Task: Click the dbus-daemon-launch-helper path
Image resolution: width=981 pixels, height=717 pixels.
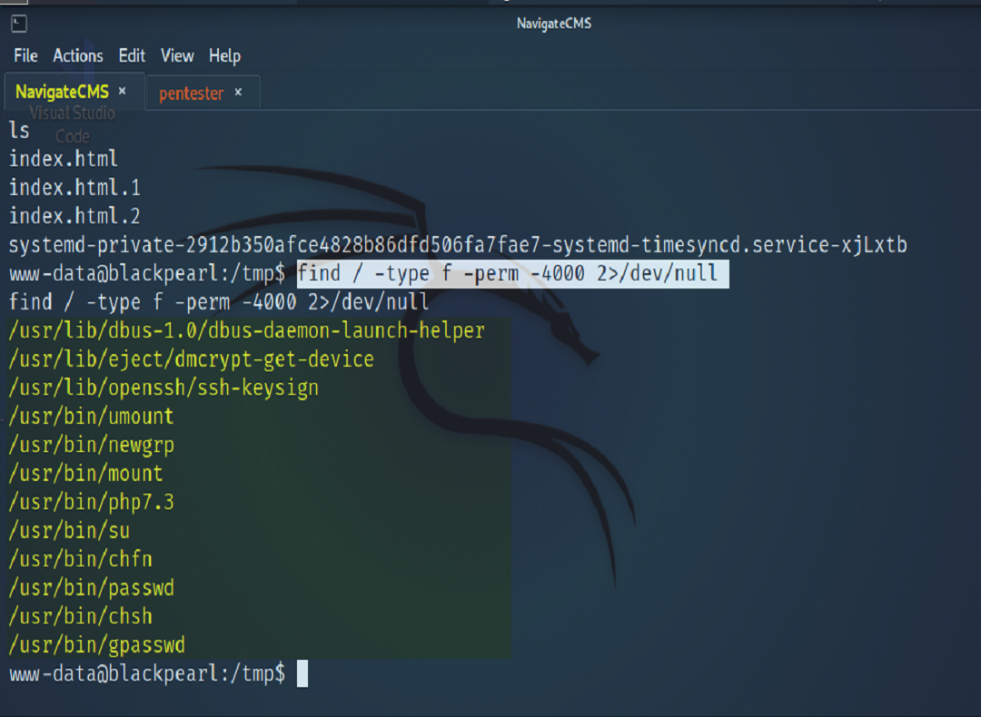Action: 247,330
